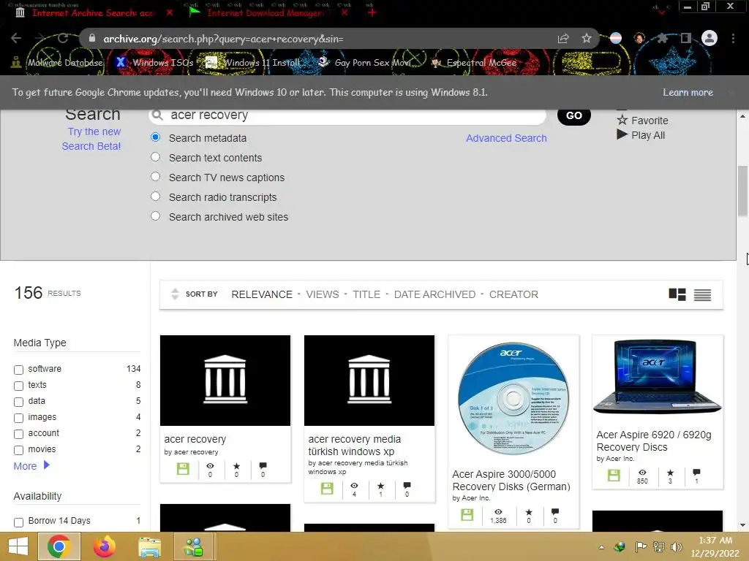Click Action Center flag in system tray
The image size is (749, 561).
[641, 547]
